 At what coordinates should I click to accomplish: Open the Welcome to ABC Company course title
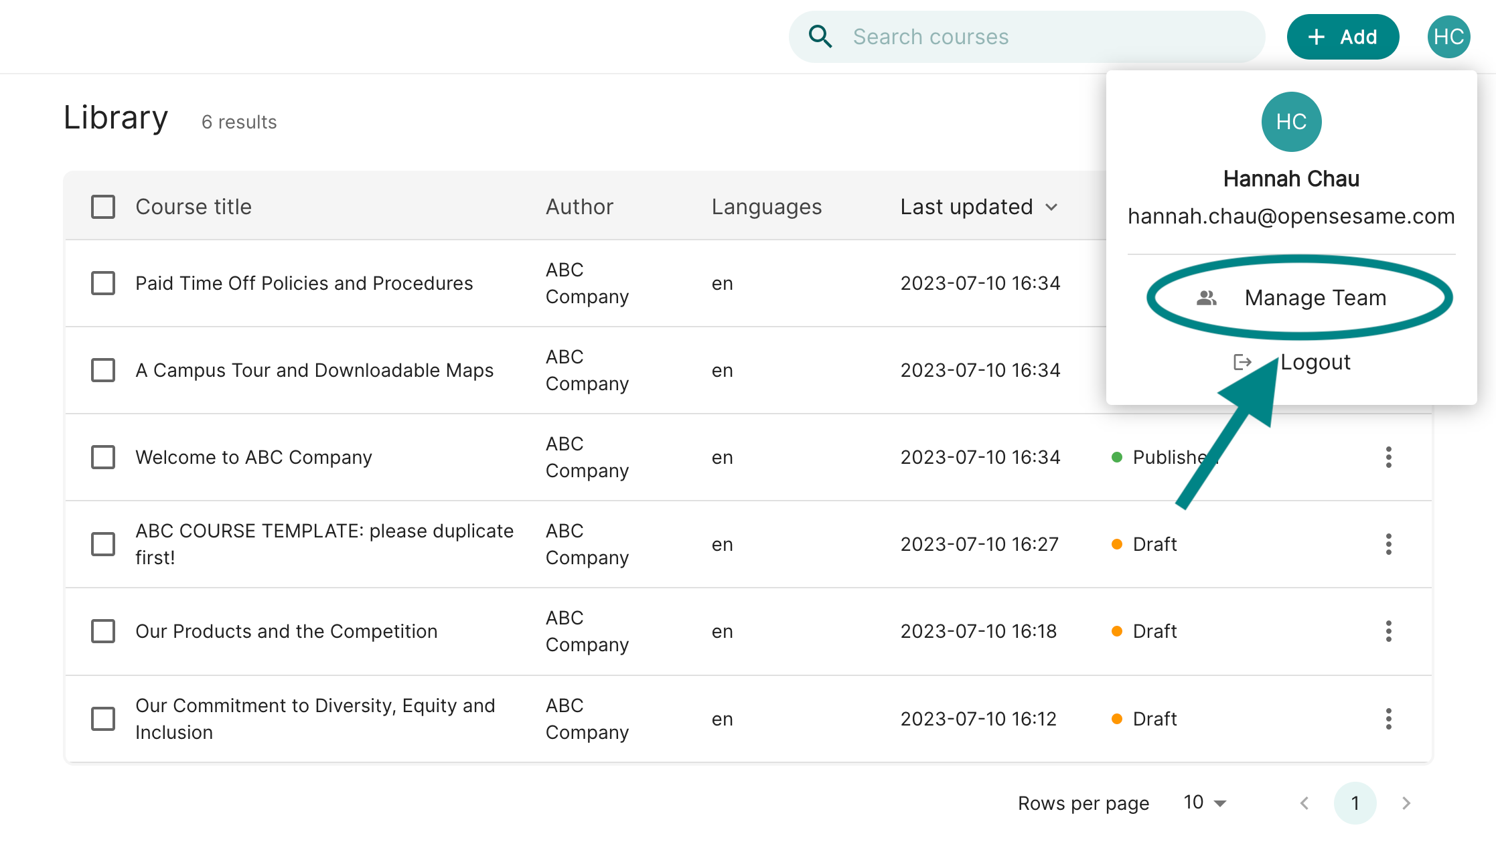(x=254, y=457)
